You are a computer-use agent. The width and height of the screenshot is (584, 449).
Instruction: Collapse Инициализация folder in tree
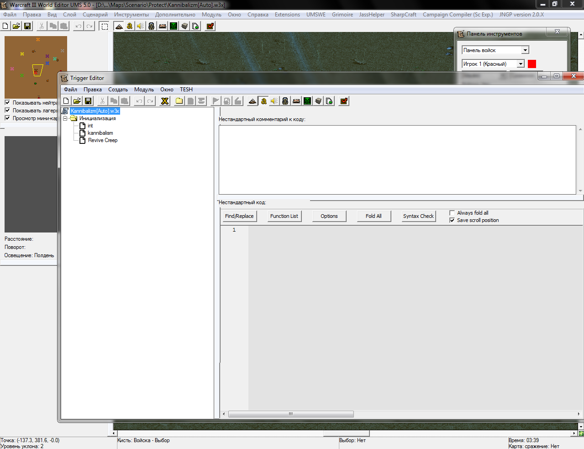(65, 118)
